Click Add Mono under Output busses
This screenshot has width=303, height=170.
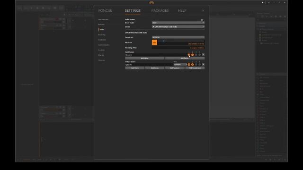134,68
